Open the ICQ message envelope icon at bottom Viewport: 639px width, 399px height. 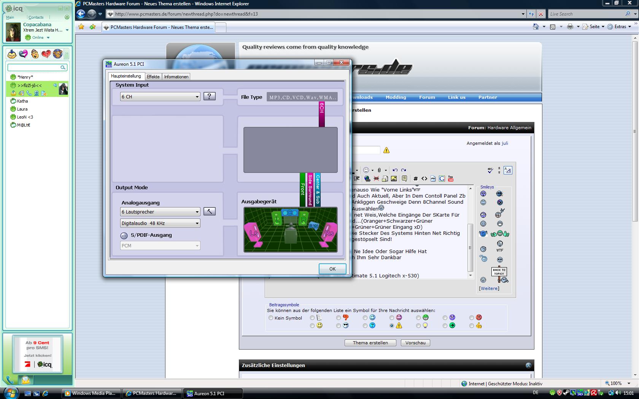tap(25, 380)
